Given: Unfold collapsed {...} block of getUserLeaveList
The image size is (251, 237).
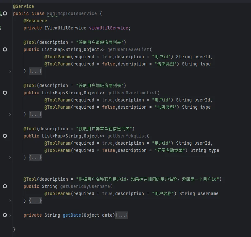Looking at the screenshot, I should tap(35, 71).
